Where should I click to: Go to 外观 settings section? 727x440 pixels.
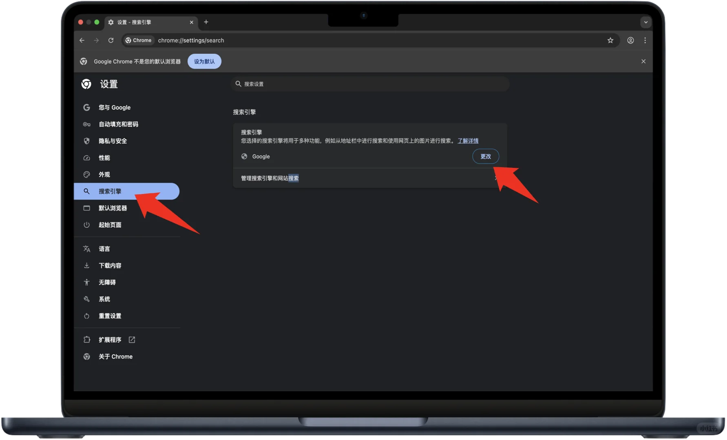click(104, 174)
